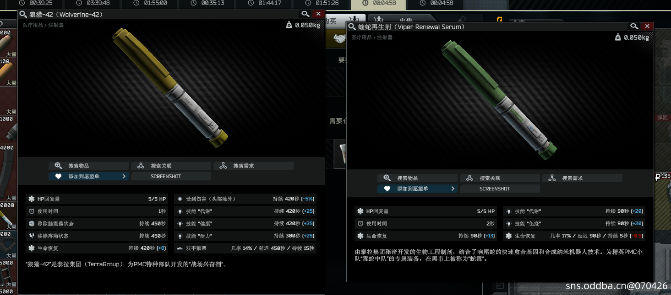Open 注射器 category breadcrumb in Wolverine-42 window
The width and height of the screenshot is (671, 295).
pyautogui.click(x=55, y=25)
